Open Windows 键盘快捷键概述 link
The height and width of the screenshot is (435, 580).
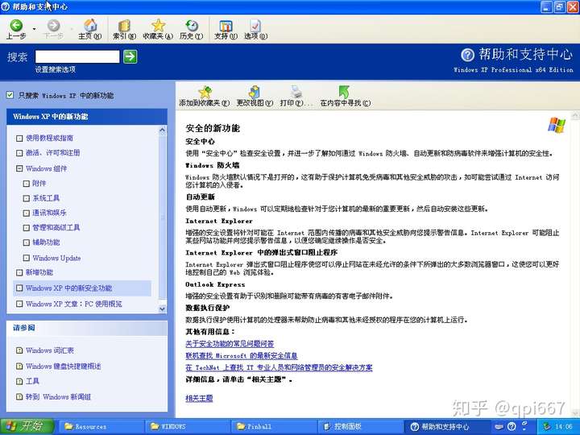point(64,367)
